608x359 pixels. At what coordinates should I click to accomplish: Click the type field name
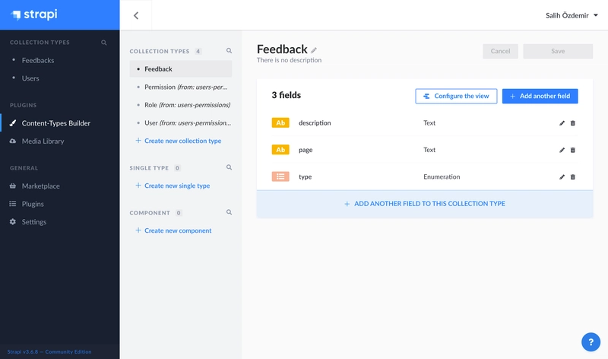click(x=306, y=176)
